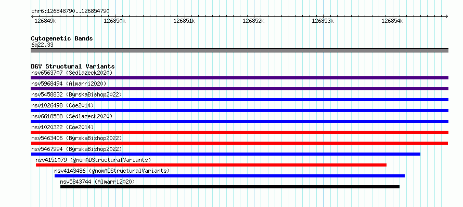
Task: Select the blue bar under nsv4143486
Action: pos(229,176)
